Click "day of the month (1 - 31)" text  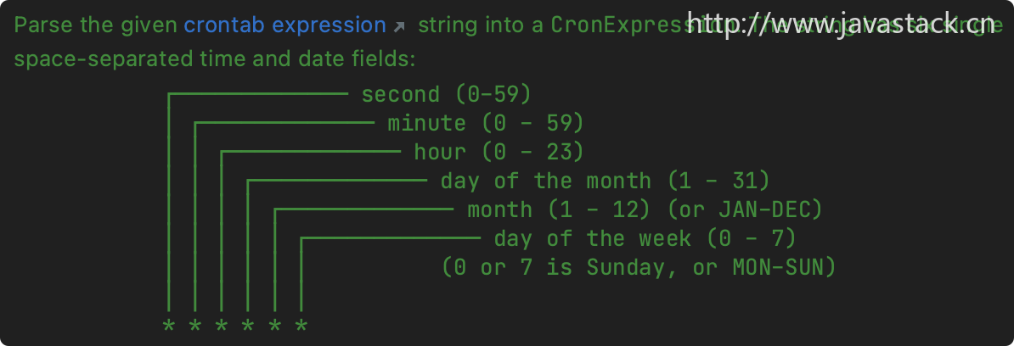[606, 181]
